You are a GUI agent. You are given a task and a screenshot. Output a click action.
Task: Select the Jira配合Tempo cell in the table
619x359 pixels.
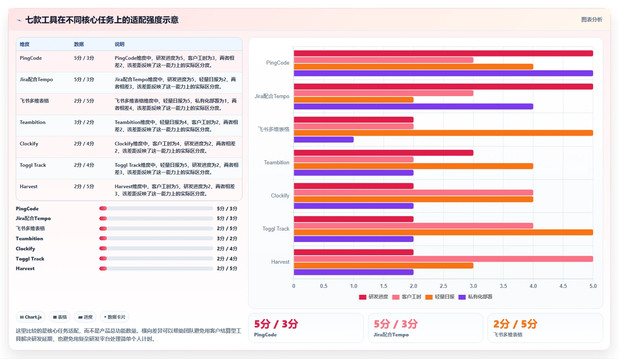[x=36, y=80]
